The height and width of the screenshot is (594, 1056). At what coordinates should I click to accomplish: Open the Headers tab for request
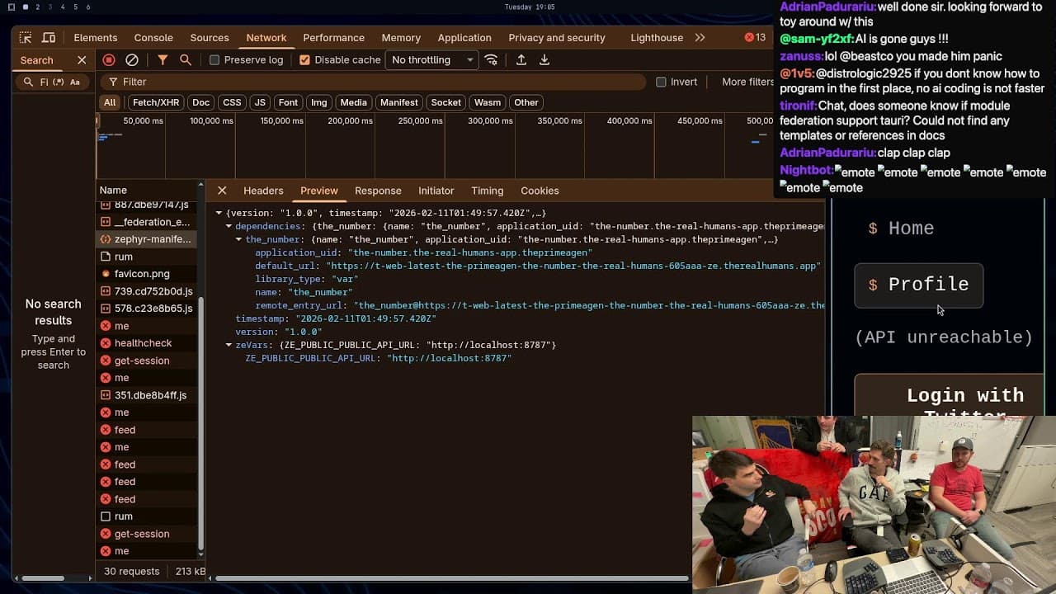[263, 191]
